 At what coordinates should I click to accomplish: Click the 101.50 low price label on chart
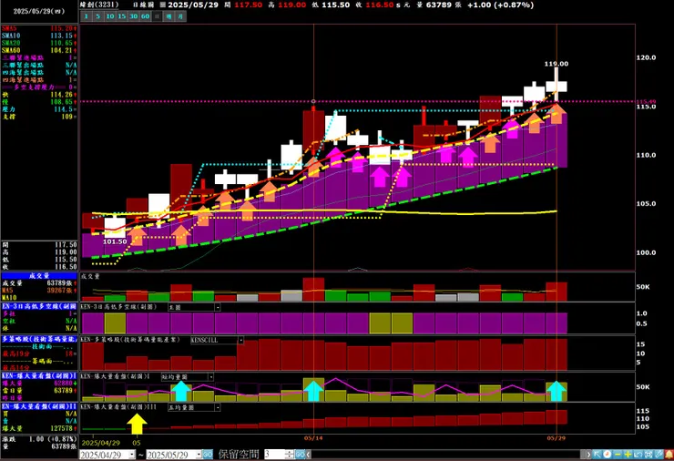click(115, 241)
